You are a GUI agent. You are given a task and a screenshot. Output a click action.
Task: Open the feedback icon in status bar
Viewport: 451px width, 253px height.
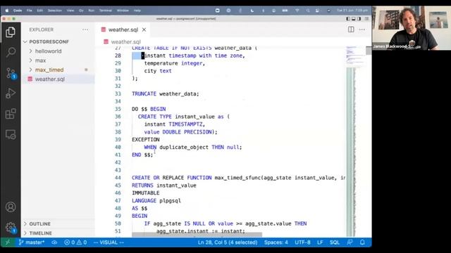point(350,242)
